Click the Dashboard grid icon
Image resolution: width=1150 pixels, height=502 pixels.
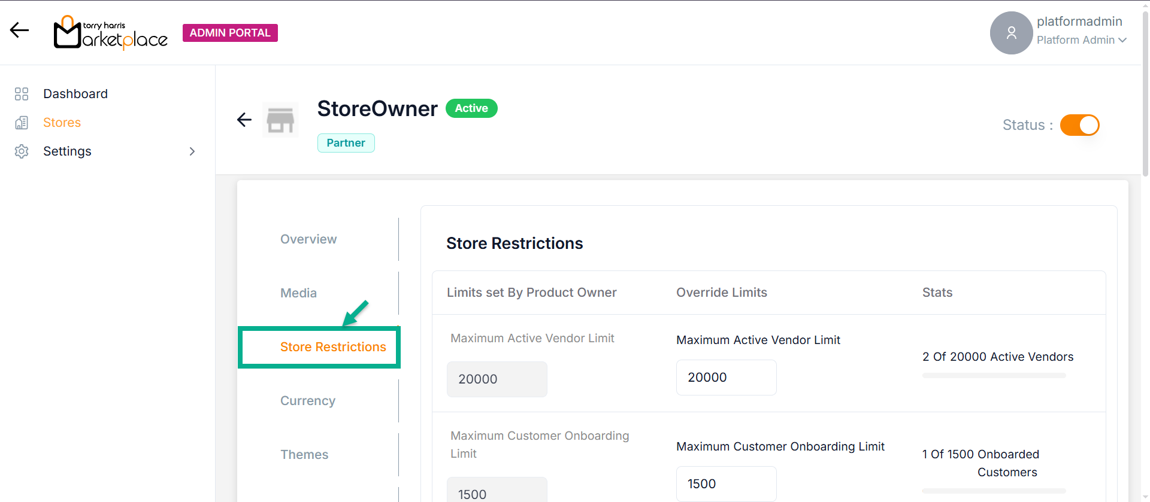tap(22, 94)
